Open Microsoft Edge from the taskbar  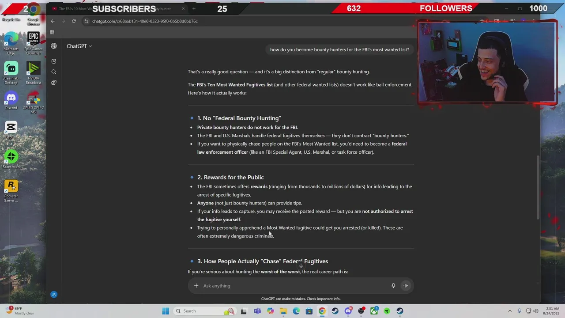pyautogui.click(x=296, y=311)
